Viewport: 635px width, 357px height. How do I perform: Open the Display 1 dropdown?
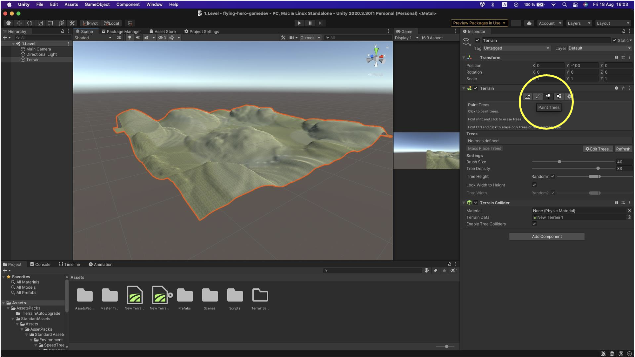[406, 38]
